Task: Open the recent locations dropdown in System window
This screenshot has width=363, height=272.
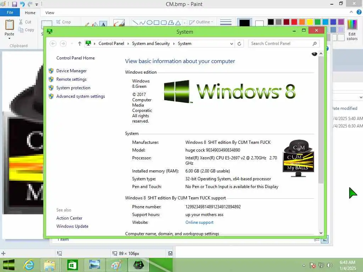Action: 72,44
